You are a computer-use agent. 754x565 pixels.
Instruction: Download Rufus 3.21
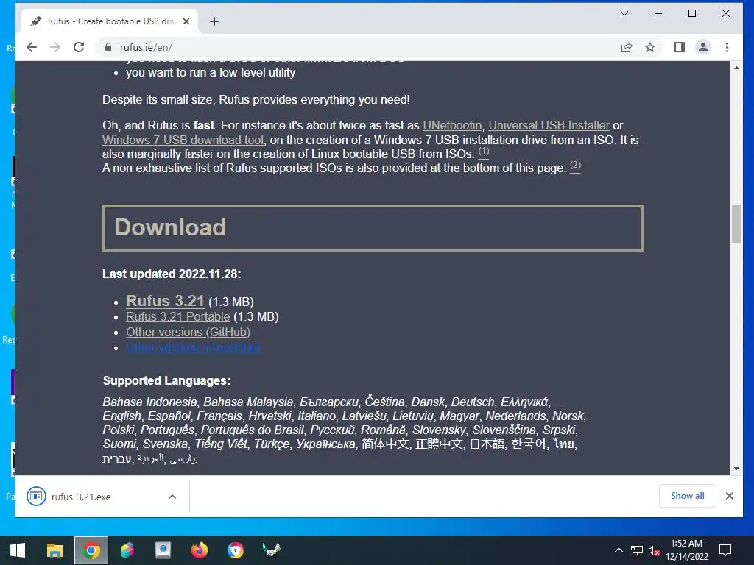coord(165,301)
